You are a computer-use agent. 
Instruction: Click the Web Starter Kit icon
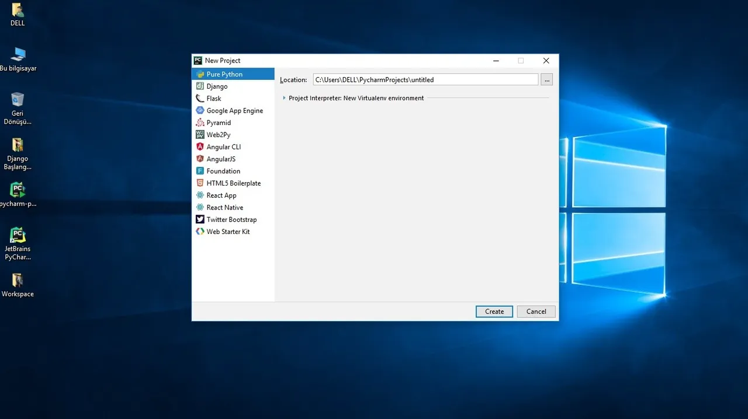click(x=200, y=232)
